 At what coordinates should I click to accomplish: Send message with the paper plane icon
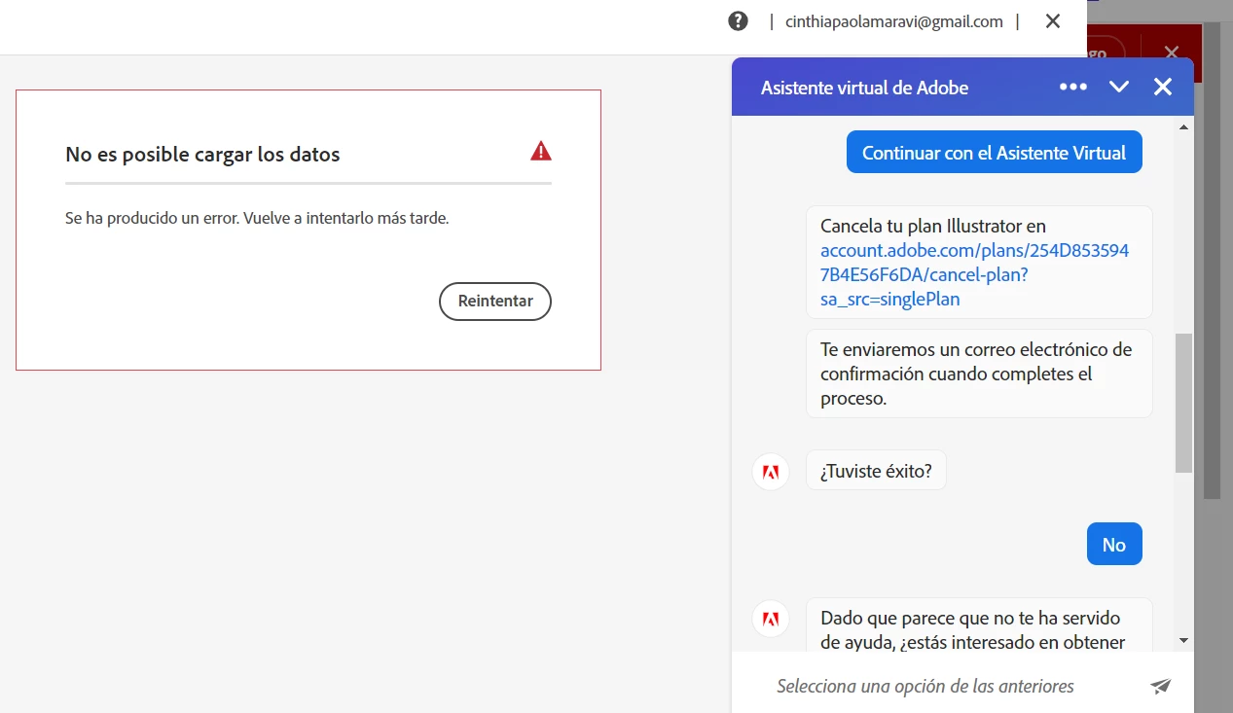point(1161,686)
